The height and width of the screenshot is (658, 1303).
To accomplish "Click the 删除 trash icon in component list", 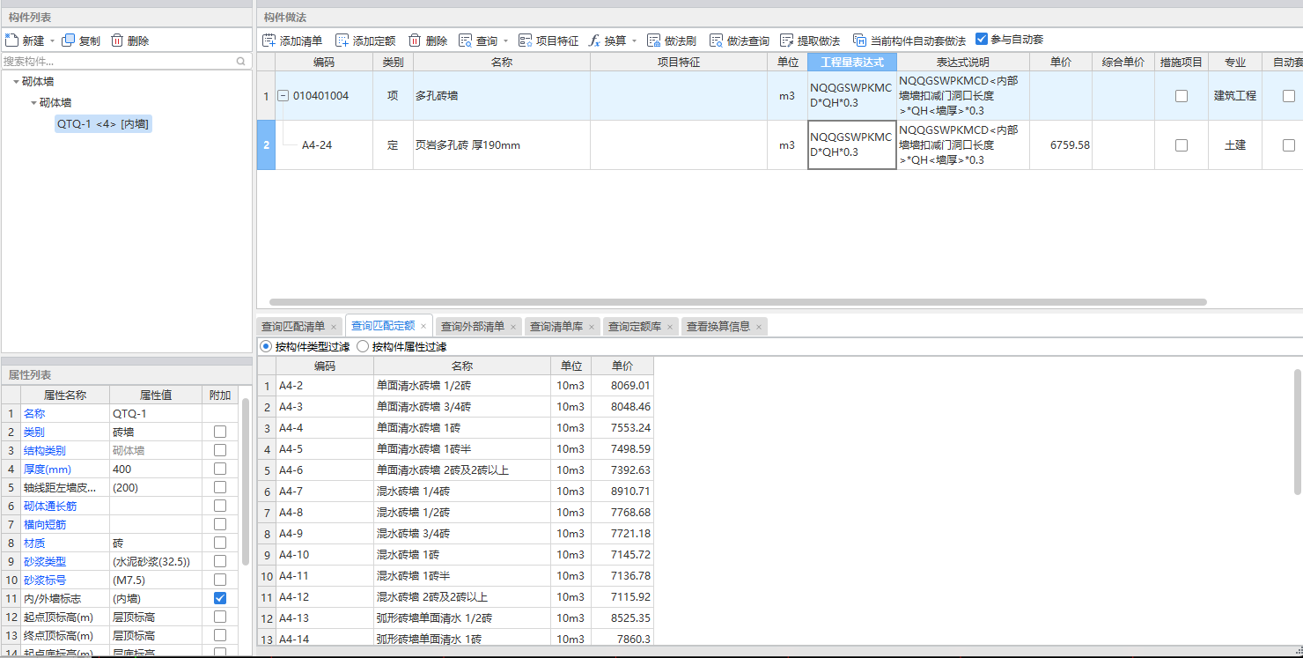I will pyautogui.click(x=117, y=41).
